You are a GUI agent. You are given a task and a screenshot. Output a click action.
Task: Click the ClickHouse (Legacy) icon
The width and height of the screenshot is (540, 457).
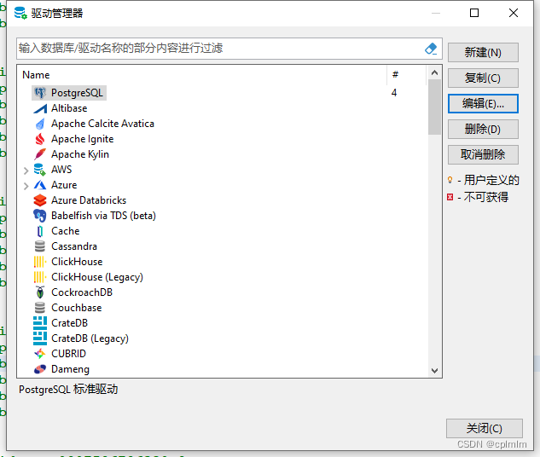[40, 277]
